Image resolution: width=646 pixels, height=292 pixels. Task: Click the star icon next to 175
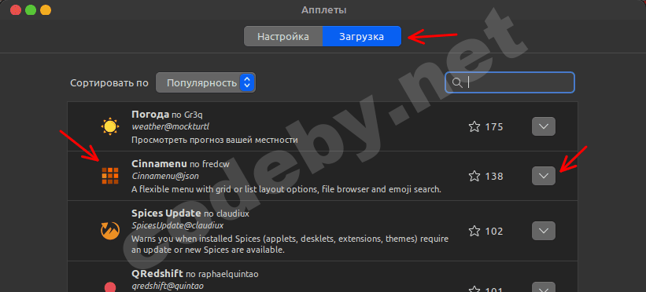[x=474, y=126]
